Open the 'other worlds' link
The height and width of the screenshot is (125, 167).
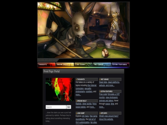coord(87,104)
